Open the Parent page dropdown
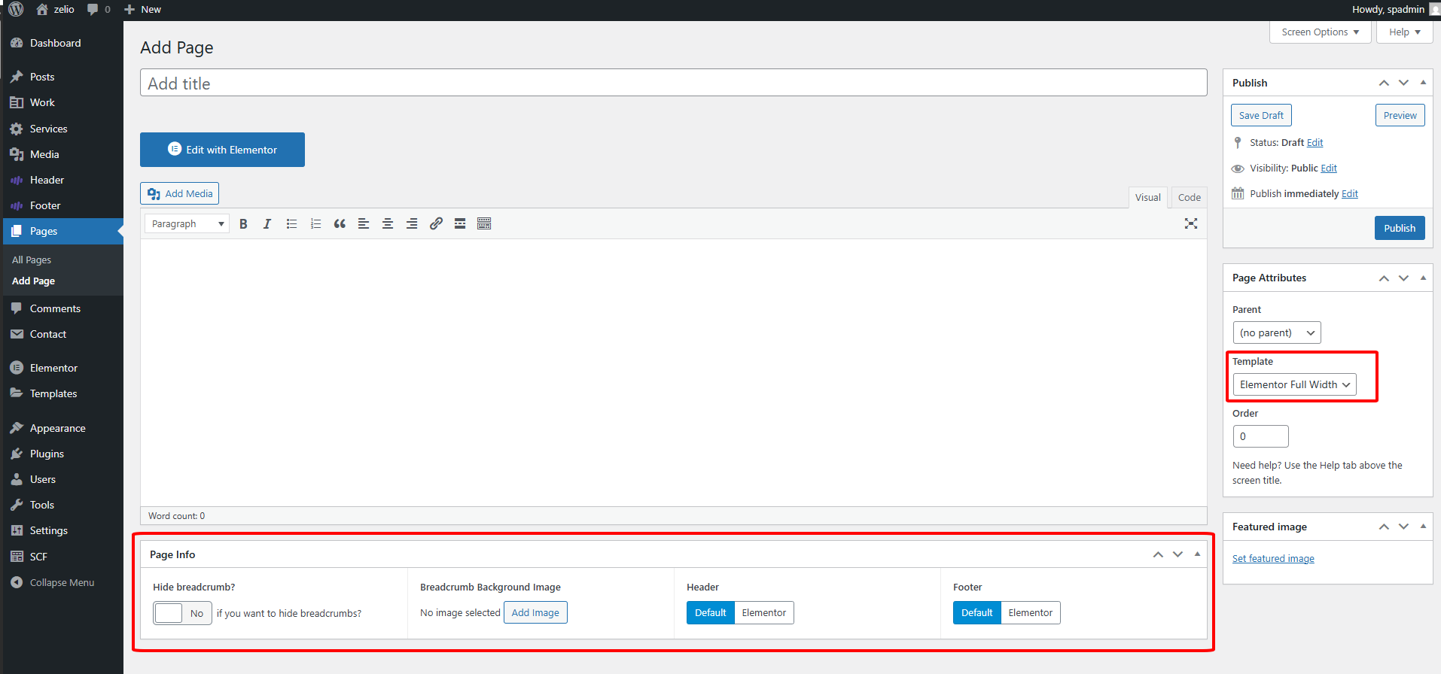This screenshot has height=674, width=1441. 1277,332
